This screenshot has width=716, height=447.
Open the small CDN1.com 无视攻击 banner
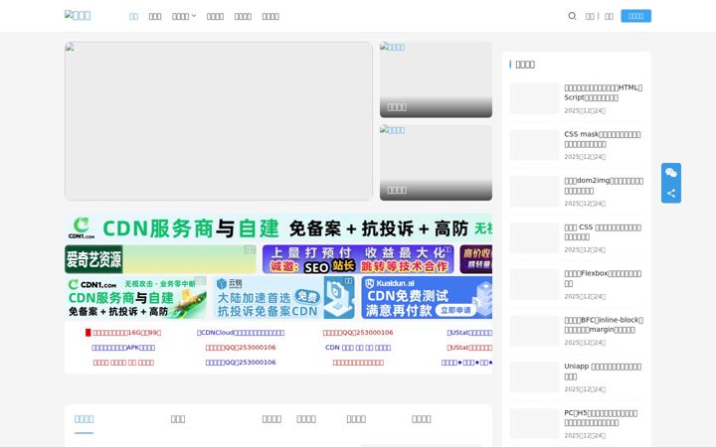tap(135, 297)
